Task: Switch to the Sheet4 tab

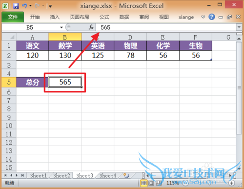Action: pyautogui.click(x=108, y=176)
